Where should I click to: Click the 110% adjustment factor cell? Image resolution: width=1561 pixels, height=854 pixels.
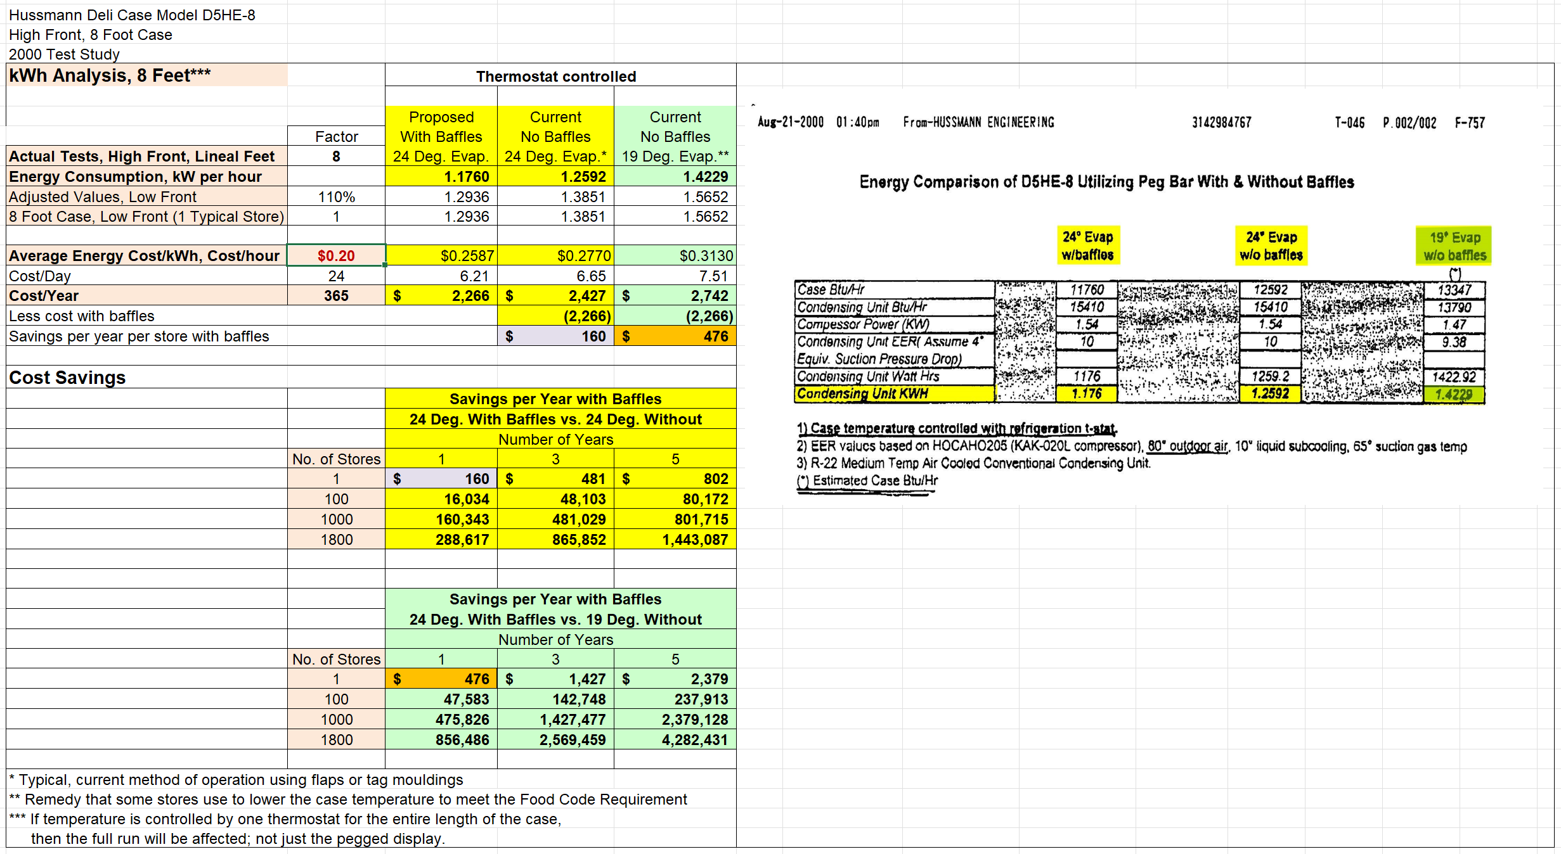point(336,196)
